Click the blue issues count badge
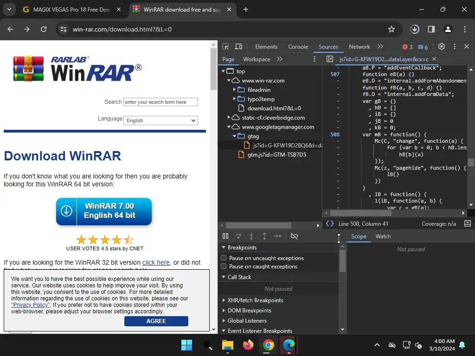 [423, 47]
